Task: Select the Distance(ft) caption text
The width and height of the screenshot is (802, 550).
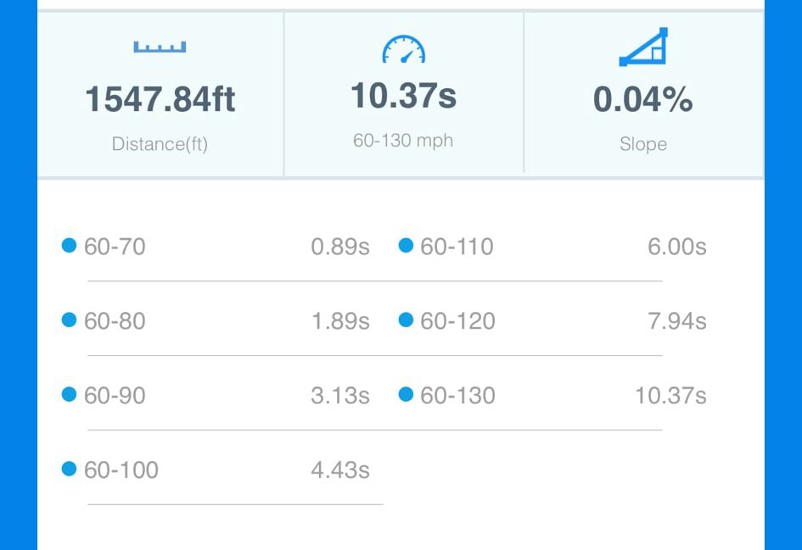Action: (160, 144)
